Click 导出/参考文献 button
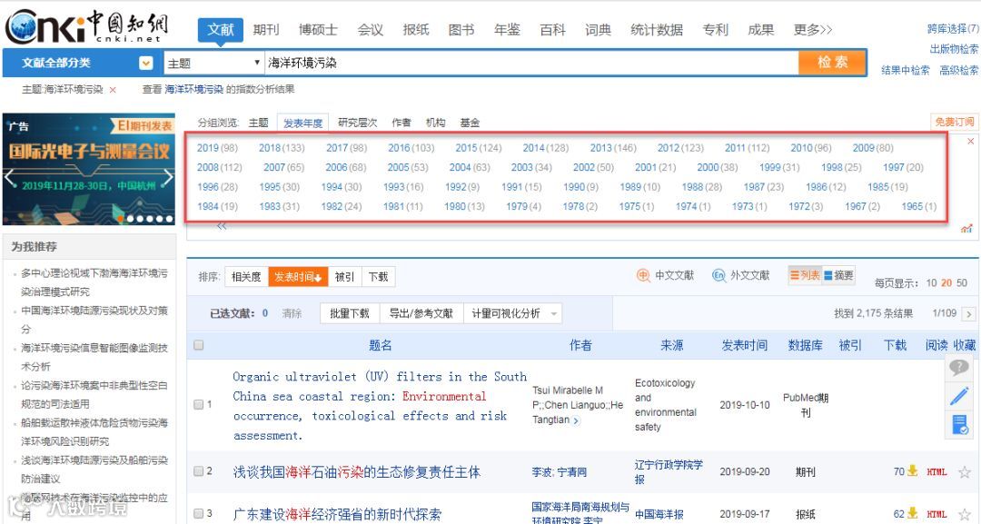The height and width of the screenshot is (524, 981). pos(421,313)
